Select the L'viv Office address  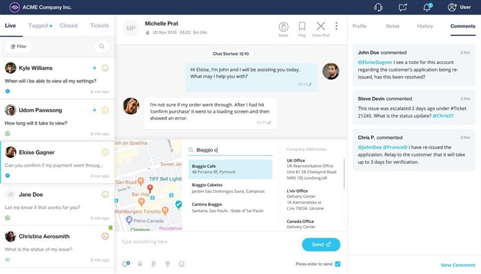point(305,200)
